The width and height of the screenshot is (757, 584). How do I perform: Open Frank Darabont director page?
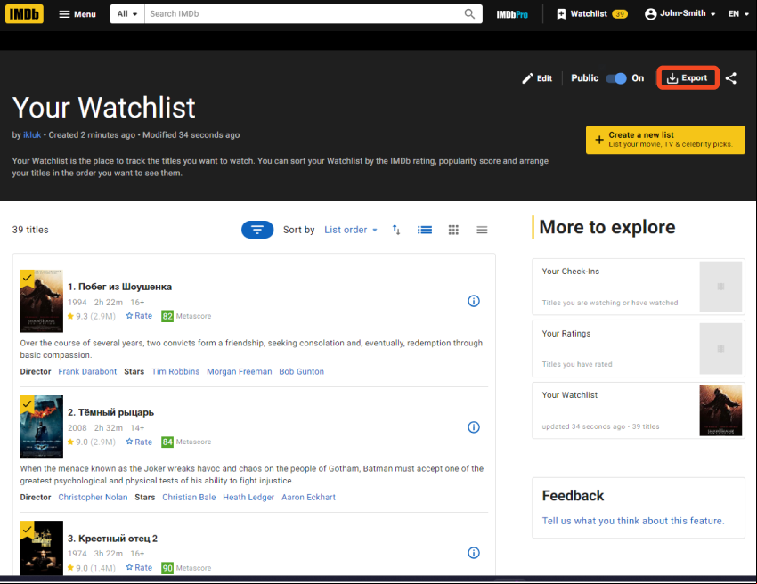87,371
